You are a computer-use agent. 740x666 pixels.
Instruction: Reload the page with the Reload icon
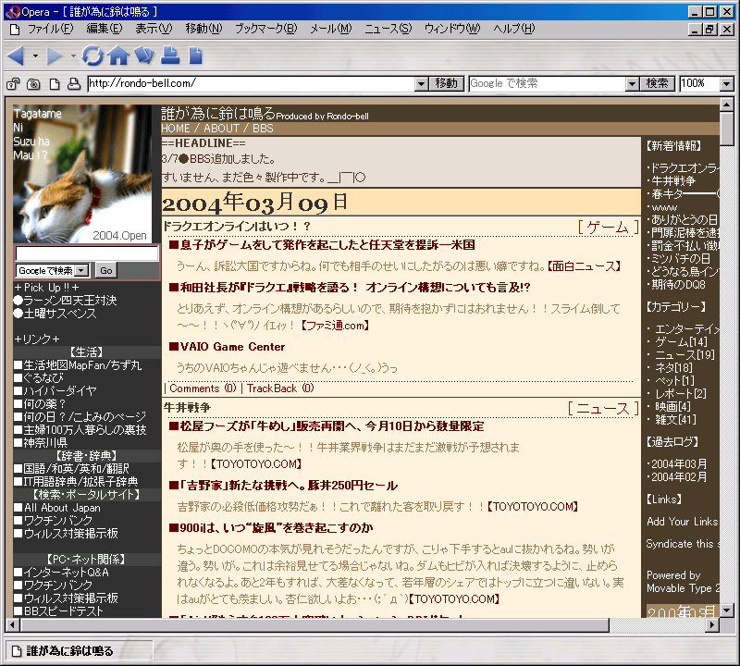click(92, 55)
